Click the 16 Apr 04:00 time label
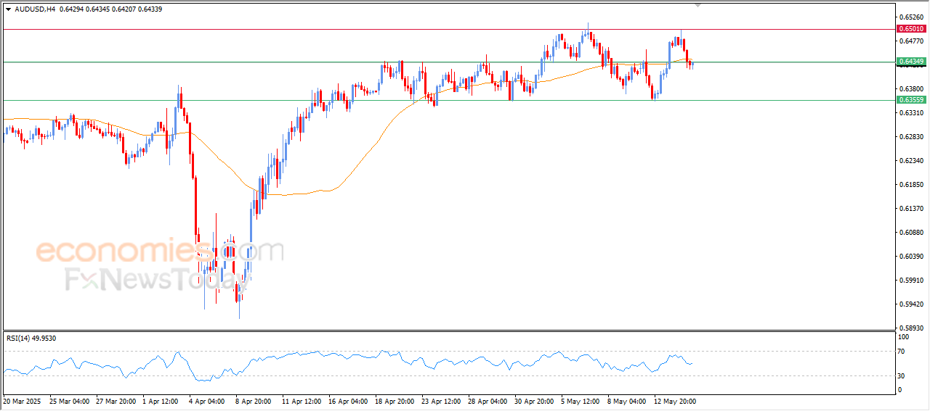Image resolution: width=930 pixels, height=411 pixels. [349, 400]
